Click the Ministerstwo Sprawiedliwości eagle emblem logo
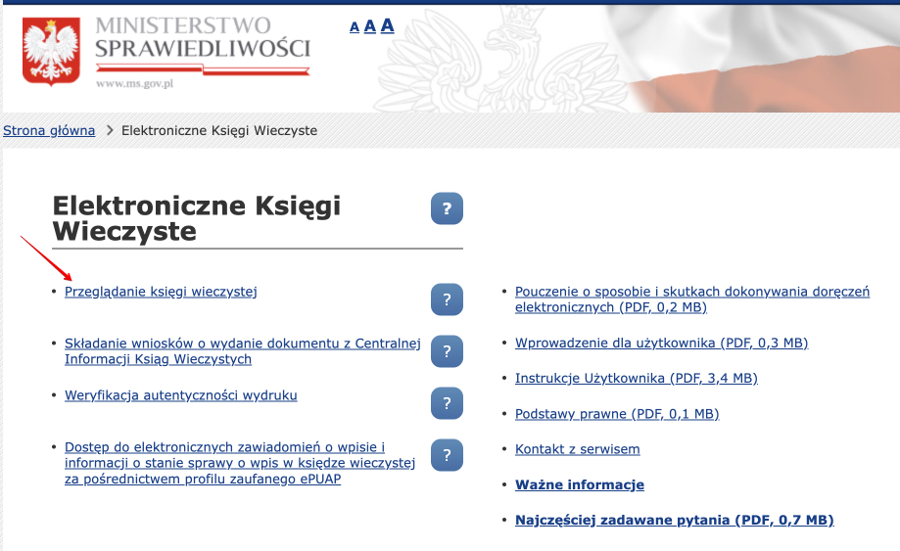 click(51, 51)
